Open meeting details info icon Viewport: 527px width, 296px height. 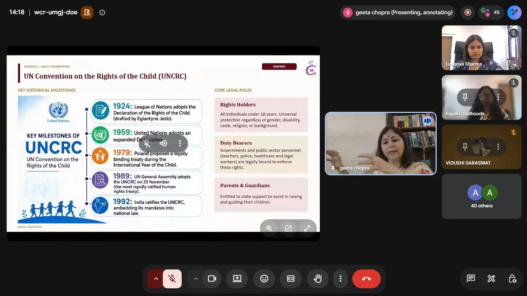(x=102, y=12)
